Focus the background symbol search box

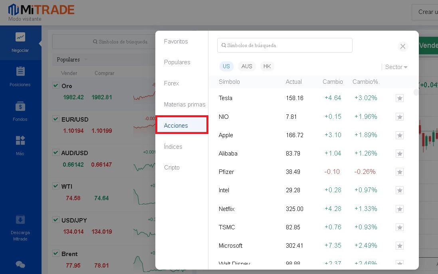pyautogui.click(x=104, y=42)
